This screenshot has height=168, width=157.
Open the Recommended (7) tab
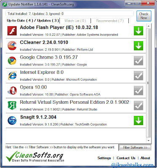click(x=110, y=21)
